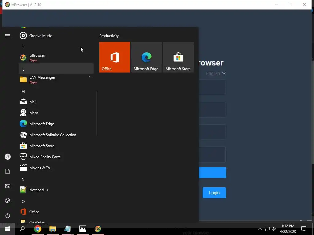
Task: Launch ixBrowser from the Start menu list
Action: pyautogui.click(x=56, y=58)
